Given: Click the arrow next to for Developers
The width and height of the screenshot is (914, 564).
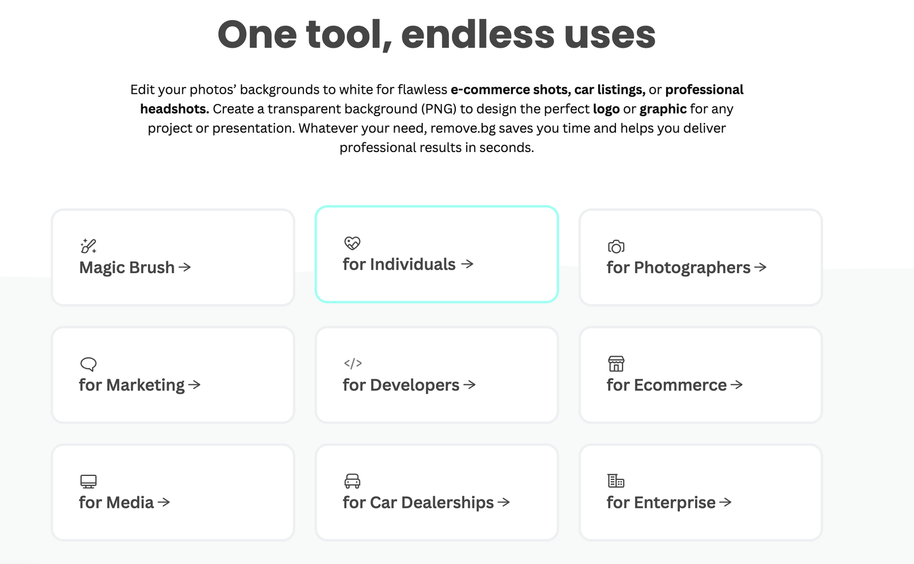Looking at the screenshot, I should click(x=470, y=385).
